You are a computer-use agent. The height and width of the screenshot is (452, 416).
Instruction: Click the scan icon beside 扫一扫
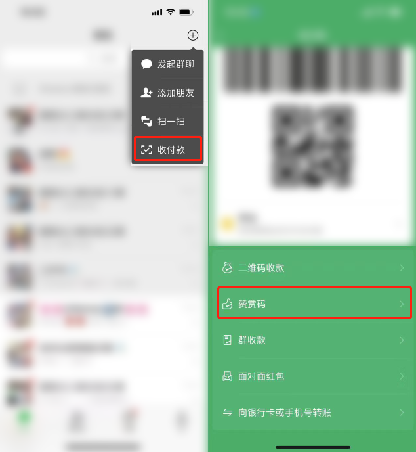coord(146,121)
